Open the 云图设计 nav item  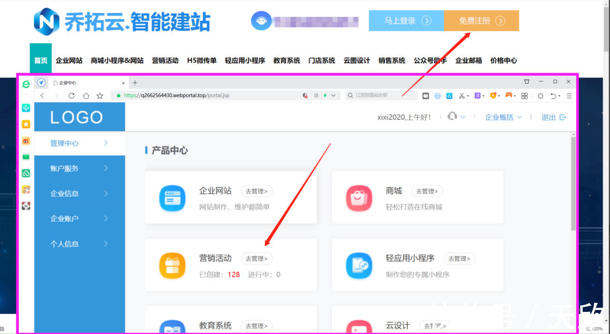click(357, 61)
